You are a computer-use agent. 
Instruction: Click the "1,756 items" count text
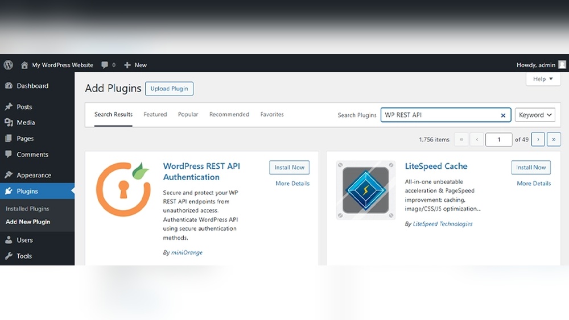pyautogui.click(x=434, y=139)
